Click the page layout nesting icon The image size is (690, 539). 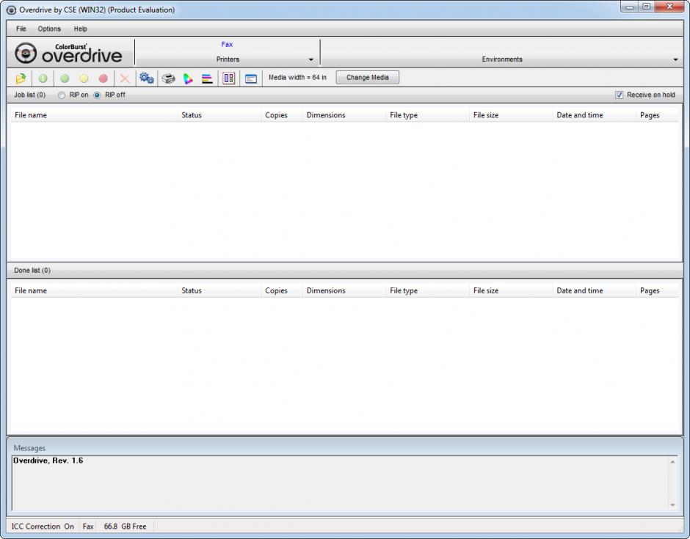(x=229, y=78)
